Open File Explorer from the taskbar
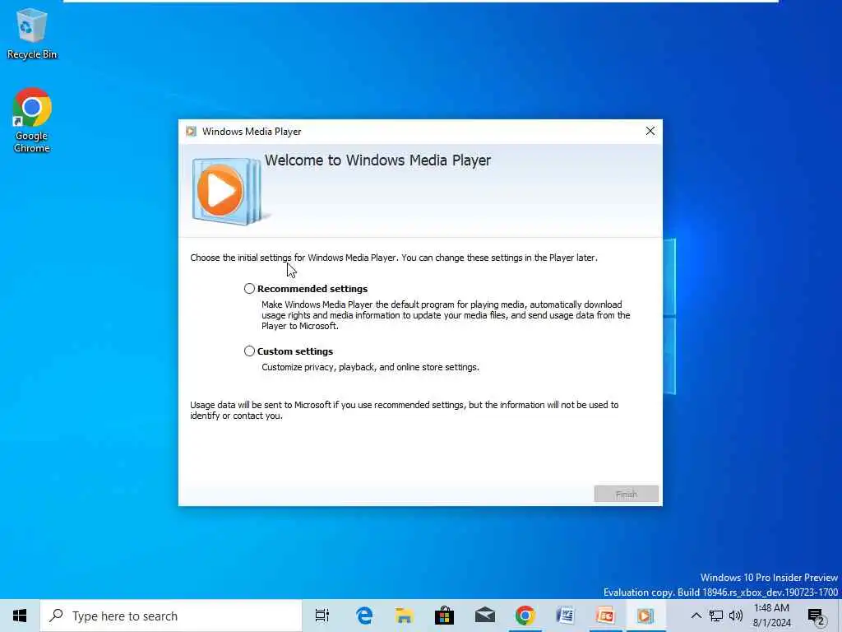The image size is (842, 632). pyautogui.click(x=404, y=616)
